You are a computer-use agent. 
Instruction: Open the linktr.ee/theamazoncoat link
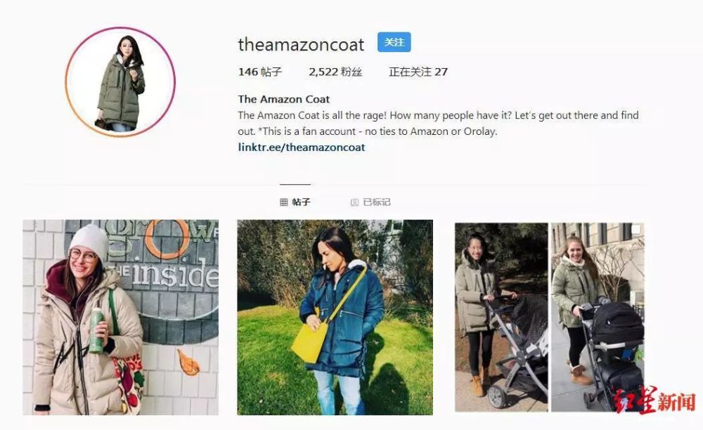click(x=302, y=148)
